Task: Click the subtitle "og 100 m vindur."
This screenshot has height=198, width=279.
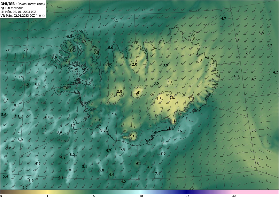Action: (x=12, y=8)
